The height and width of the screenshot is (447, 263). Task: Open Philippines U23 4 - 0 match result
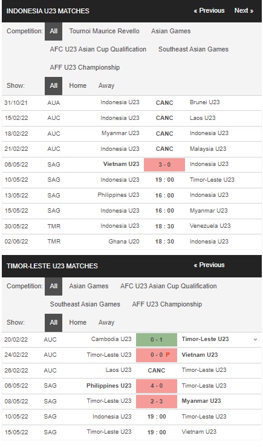click(x=157, y=386)
